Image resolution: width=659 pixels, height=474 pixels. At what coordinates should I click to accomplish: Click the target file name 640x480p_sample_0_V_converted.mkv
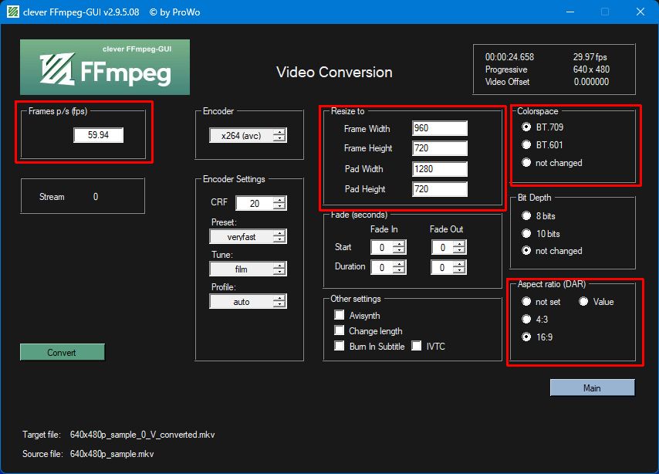[x=143, y=435]
